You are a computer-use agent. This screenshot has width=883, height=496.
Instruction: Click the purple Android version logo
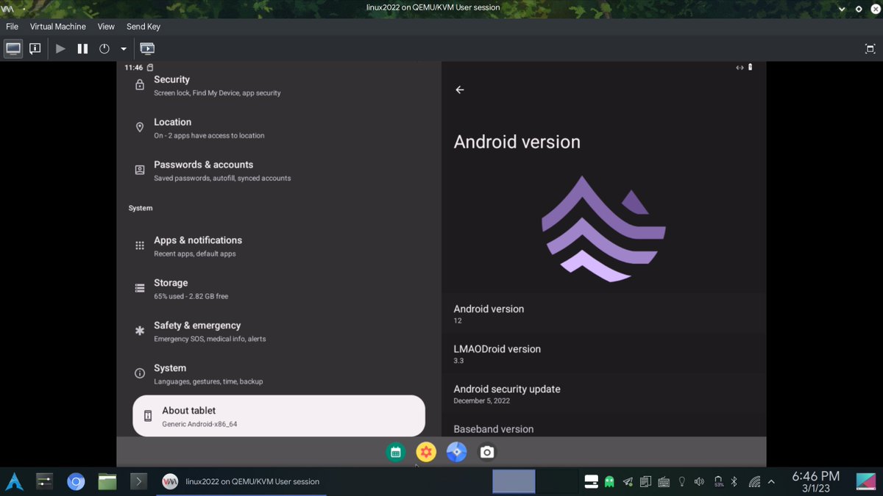(603, 229)
